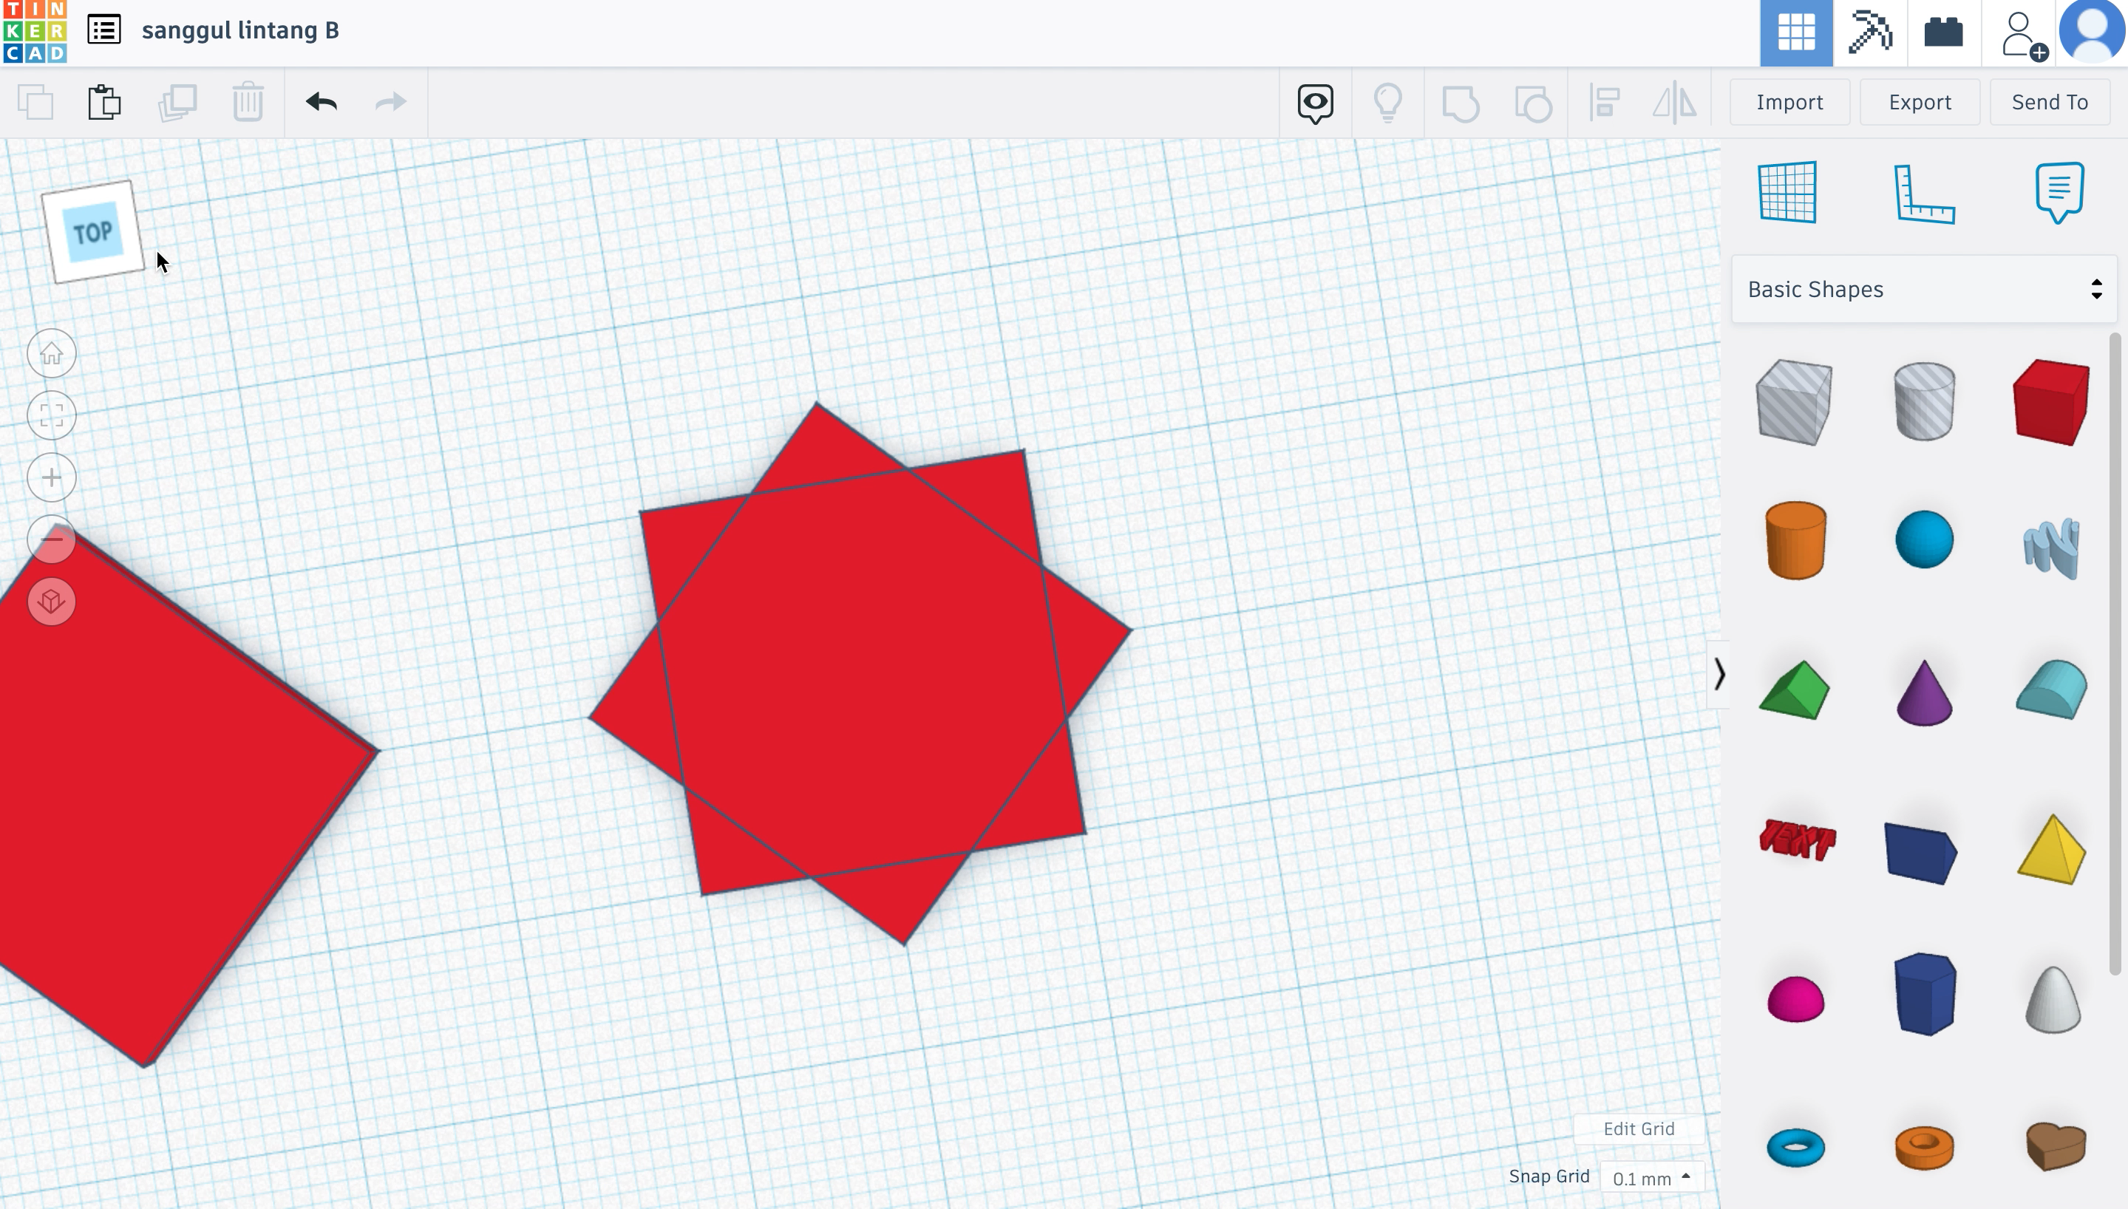
Task: Click the Tinkercad logo
Action: tap(35, 32)
